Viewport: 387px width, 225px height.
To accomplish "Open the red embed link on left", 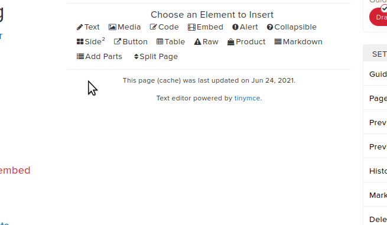I will [15, 171].
